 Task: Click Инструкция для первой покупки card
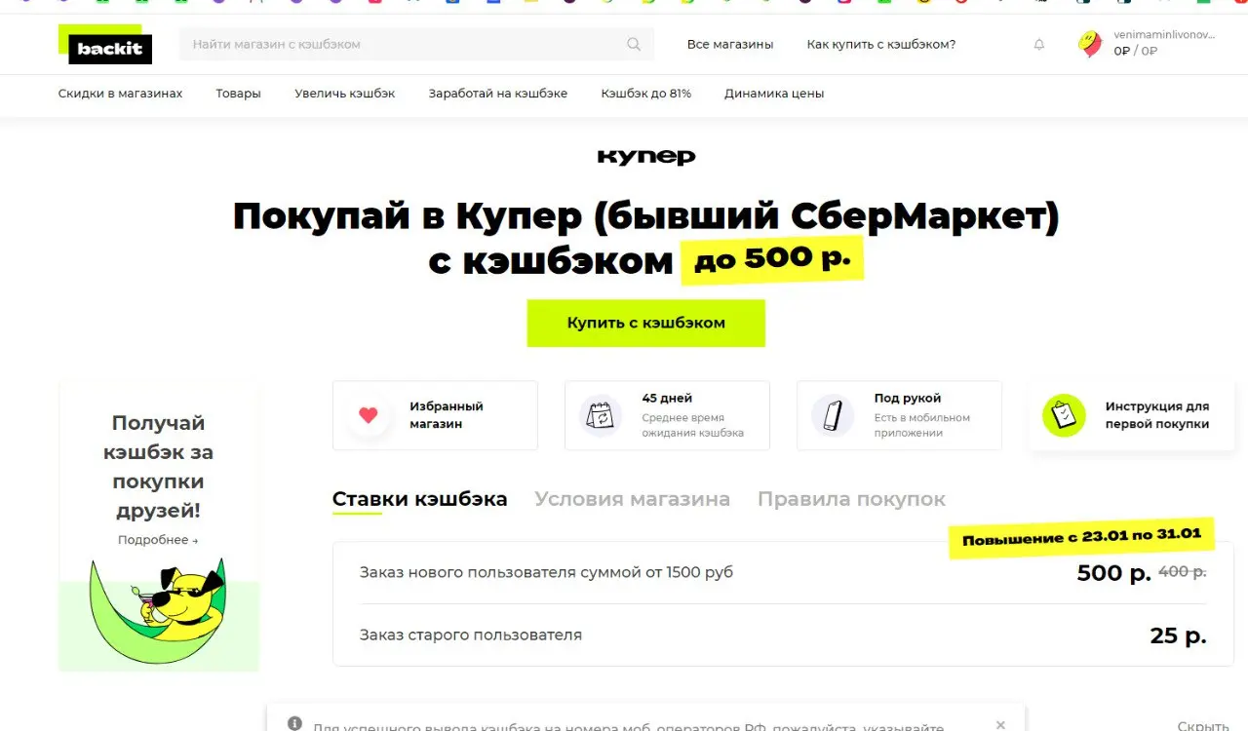[1131, 415]
